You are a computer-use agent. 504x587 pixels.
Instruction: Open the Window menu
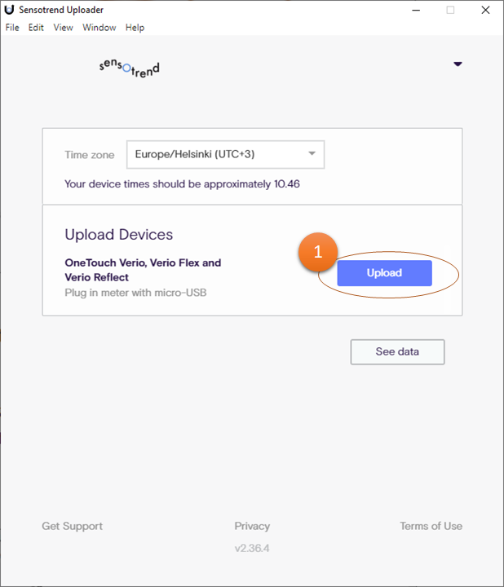tap(99, 28)
